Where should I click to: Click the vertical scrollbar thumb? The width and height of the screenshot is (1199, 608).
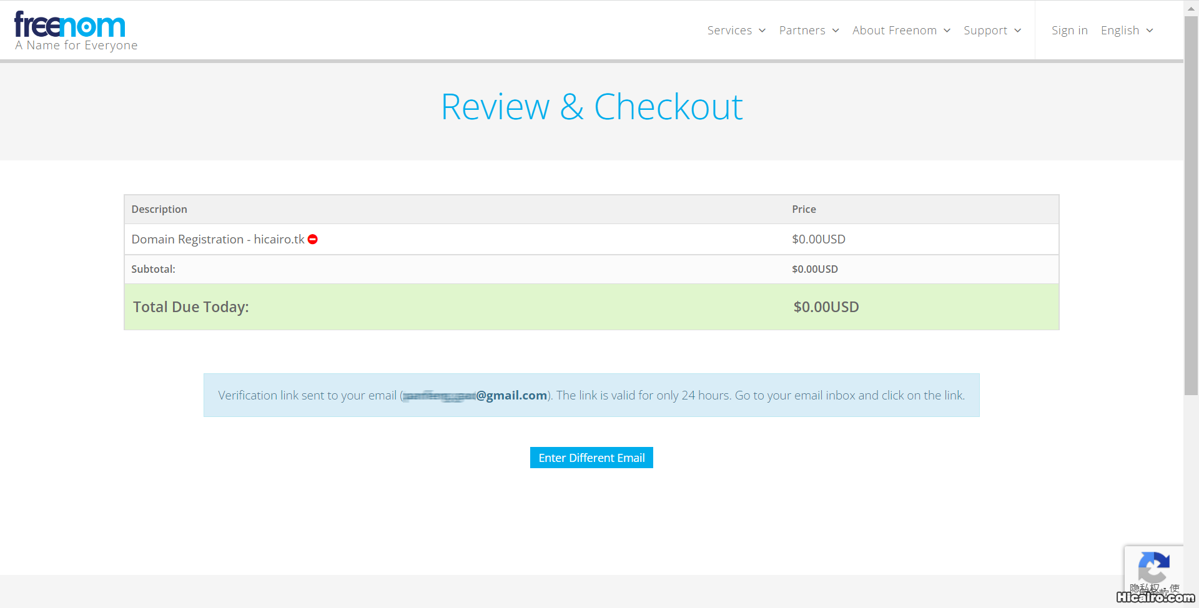pyautogui.click(x=1191, y=206)
